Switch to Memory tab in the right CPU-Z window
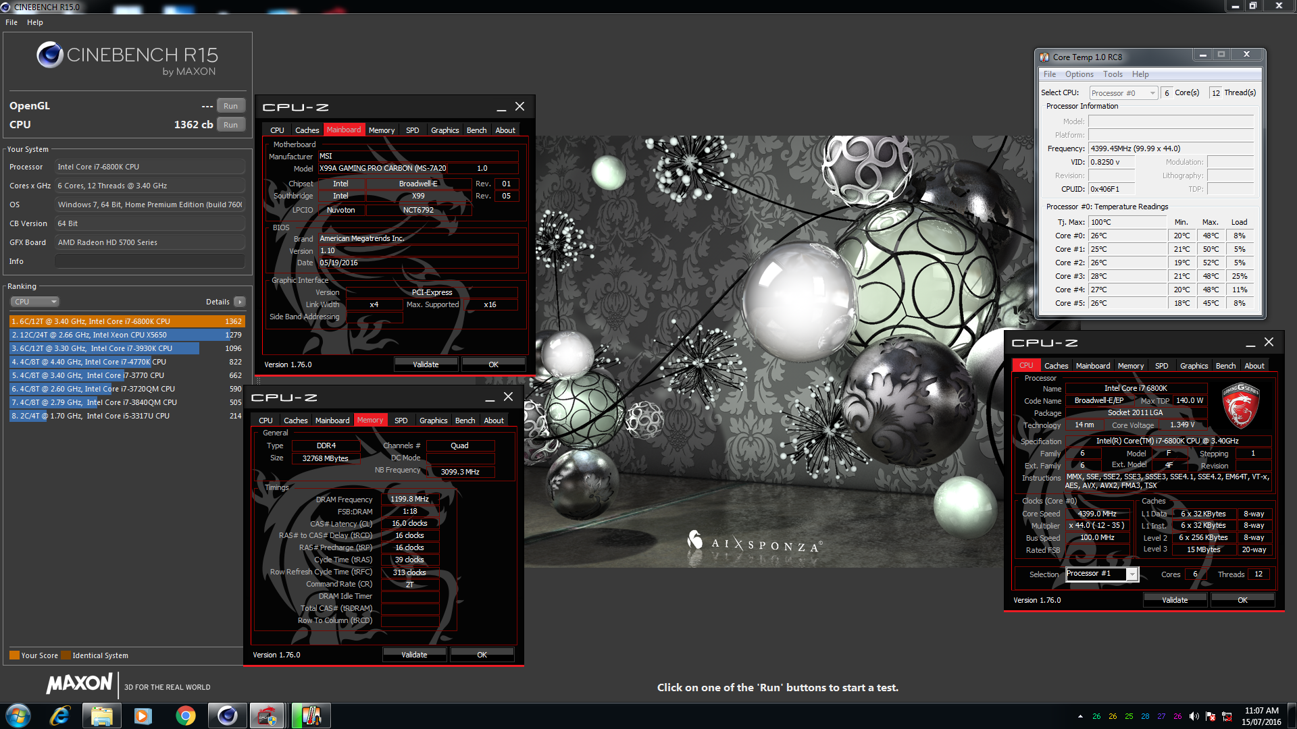The height and width of the screenshot is (729, 1297). 1131,366
